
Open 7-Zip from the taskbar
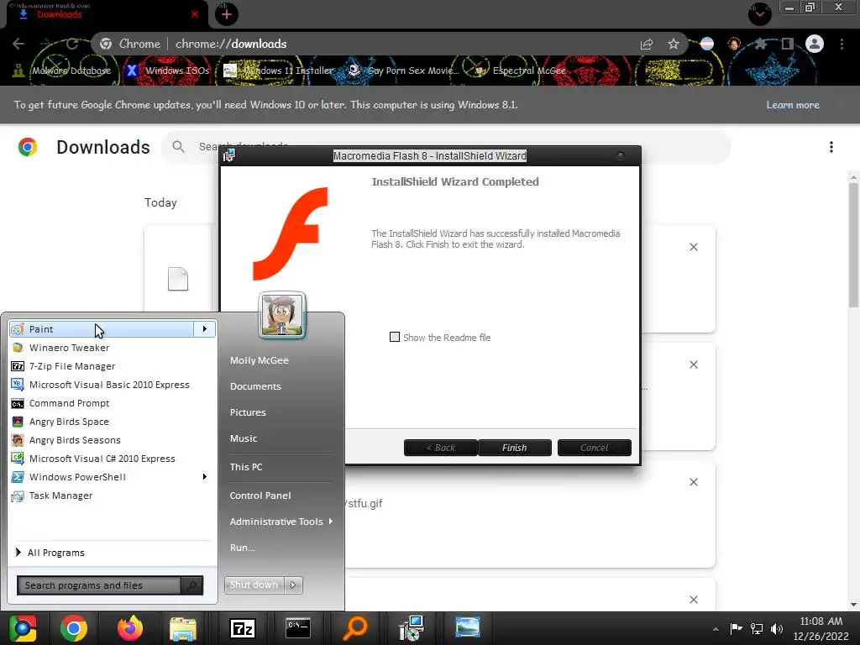pyautogui.click(x=243, y=628)
